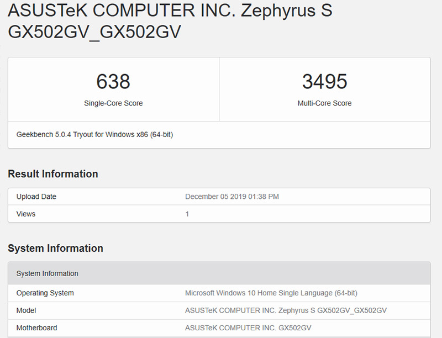Click the Motherboard value ASUSTeK GX502GV
The image size is (442, 338).
coord(248,328)
